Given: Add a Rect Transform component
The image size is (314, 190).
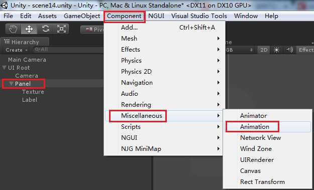Looking at the screenshot, I should [268, 182].
